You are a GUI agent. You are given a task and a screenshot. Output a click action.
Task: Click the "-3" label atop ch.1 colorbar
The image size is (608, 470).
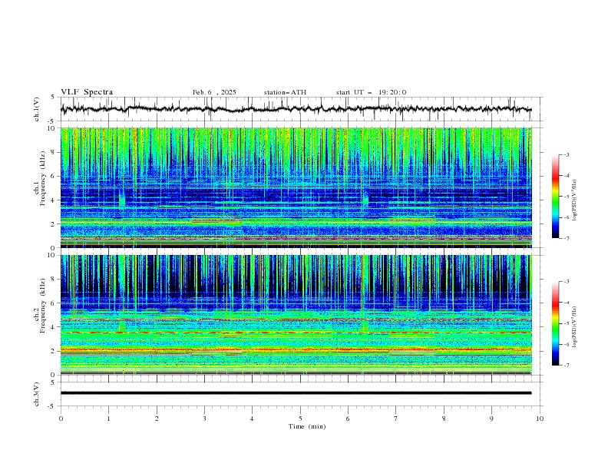566,154
